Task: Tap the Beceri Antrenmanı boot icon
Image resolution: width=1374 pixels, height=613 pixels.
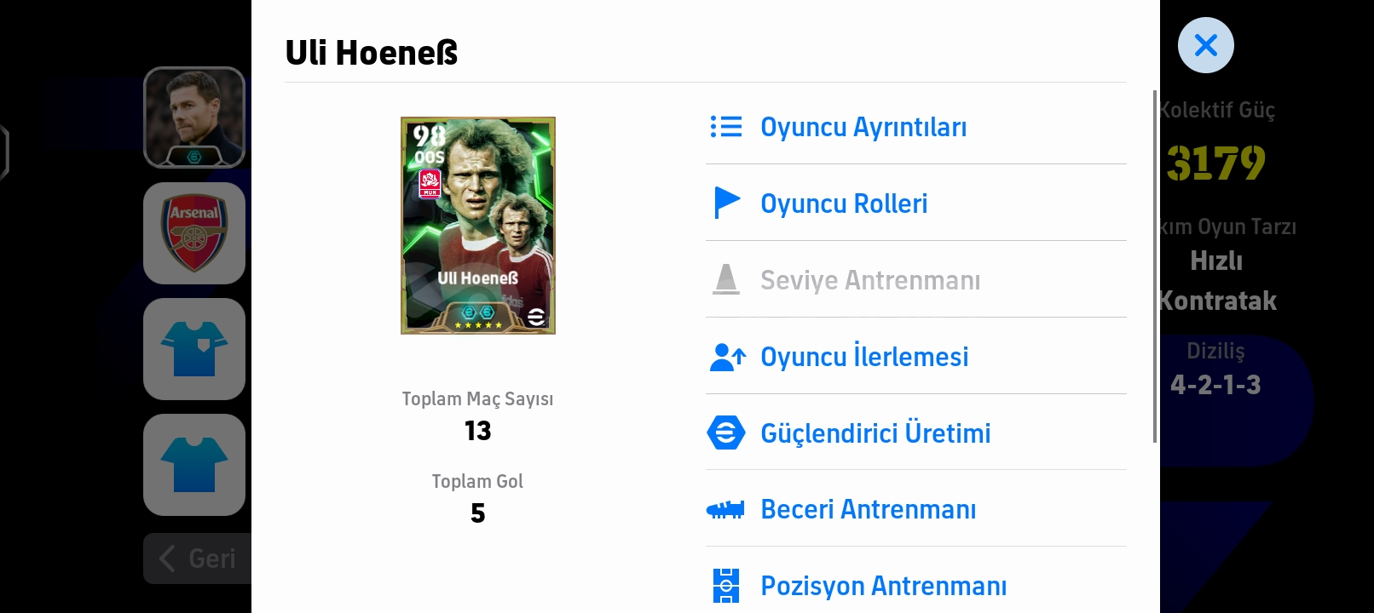Action: (725, 509)
